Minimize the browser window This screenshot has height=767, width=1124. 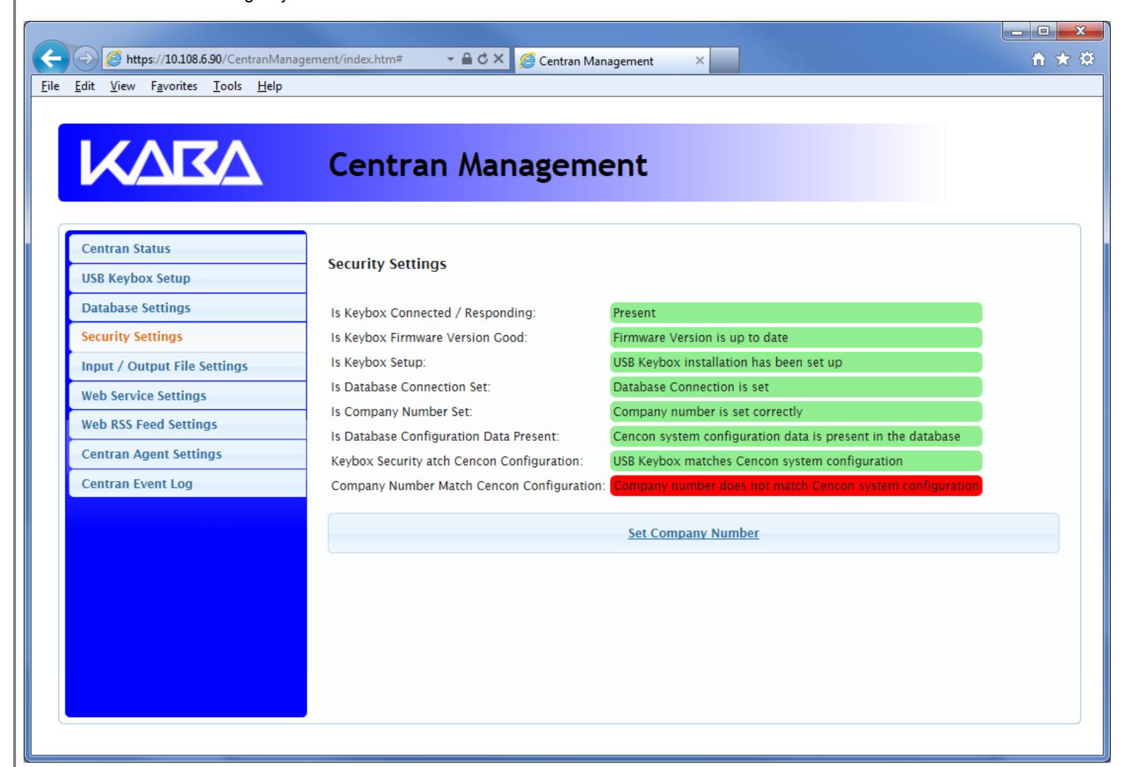tap(1018, 33)
